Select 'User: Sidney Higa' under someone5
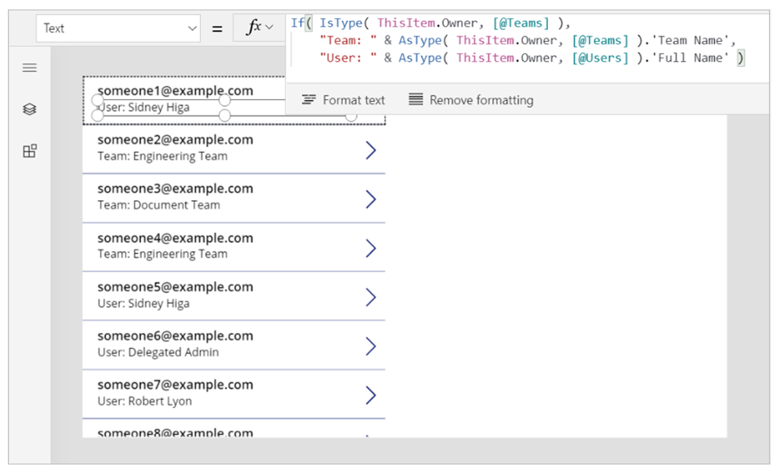 [x=144, y=304]
